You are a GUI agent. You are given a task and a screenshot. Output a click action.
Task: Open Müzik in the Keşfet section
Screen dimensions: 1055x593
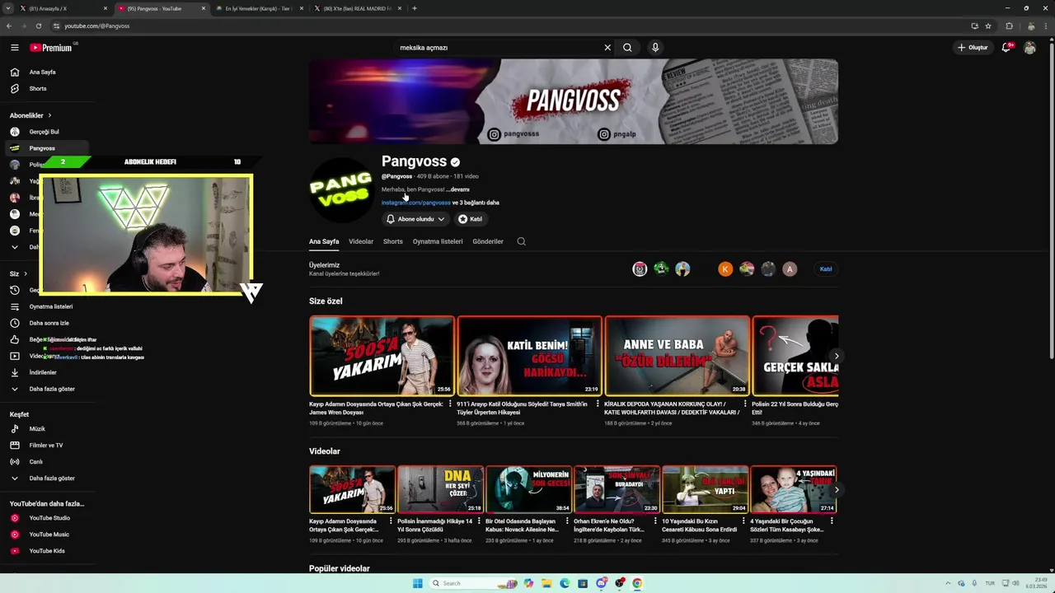tap(37, 429)
